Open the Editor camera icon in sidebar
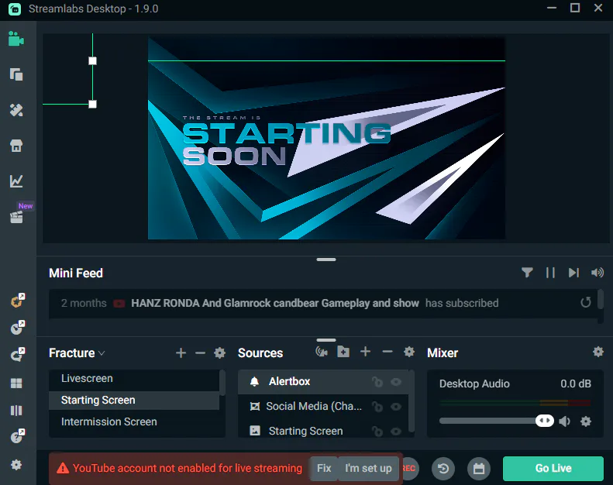 coord(16,39)
